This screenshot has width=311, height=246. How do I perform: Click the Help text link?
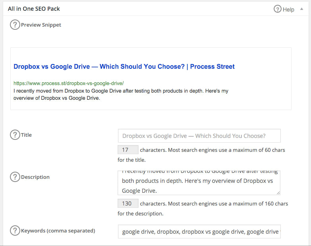pyautogui.click(x=288, y=10)
